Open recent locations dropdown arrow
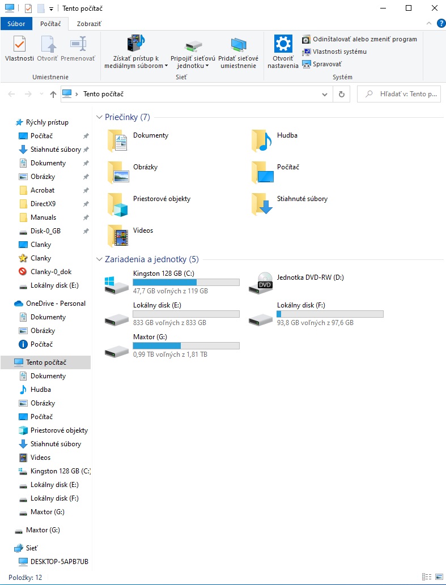This screenshot has height=585, width=446. [x=41, y=94]
